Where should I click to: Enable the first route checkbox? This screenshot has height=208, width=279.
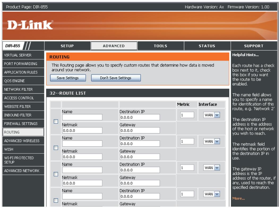click(x=56, y=121)
